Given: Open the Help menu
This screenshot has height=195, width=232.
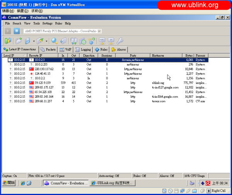Looking at the screenshot, I should (x=68, y=23).
